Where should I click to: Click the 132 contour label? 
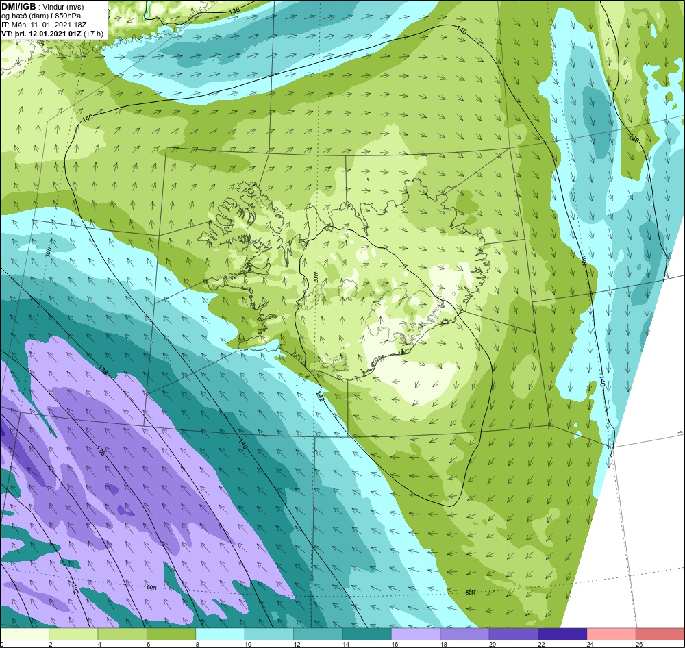[x=75, y=588]
